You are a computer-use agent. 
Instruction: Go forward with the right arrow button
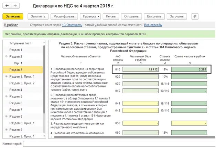point(15,6)
